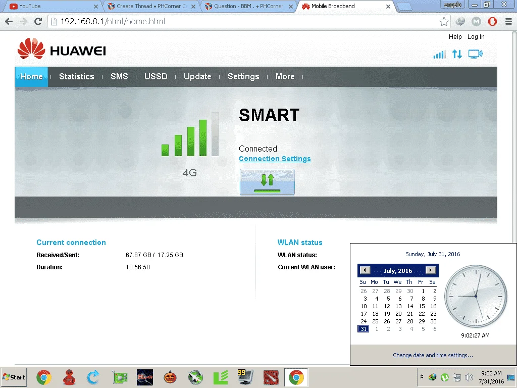This screenshot has width=517, height=388.
Task: Click the data transfer arrows icon in header
Action: (x=457, y=54)
